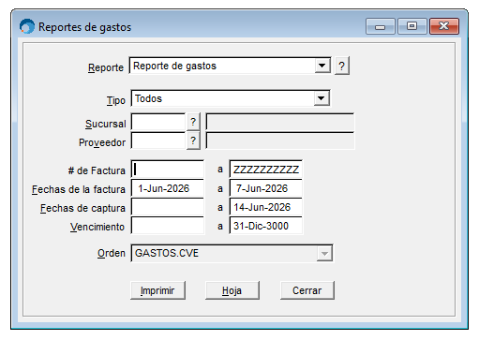479x340 pixels.
Task: Click the empty Fechas de captura start field
Action: (168, 207)
